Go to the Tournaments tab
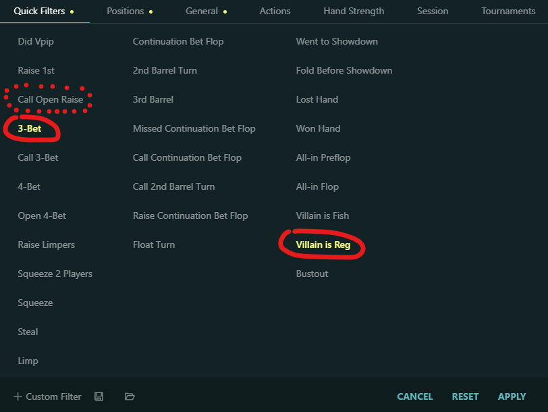The width and height of the screenshot is (548, 412). [x=508, y=11]
